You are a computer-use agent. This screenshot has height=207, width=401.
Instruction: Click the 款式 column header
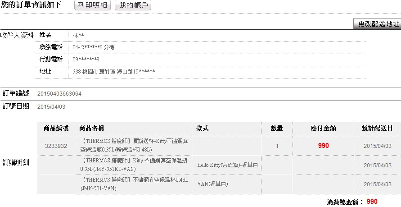[202, 129]
